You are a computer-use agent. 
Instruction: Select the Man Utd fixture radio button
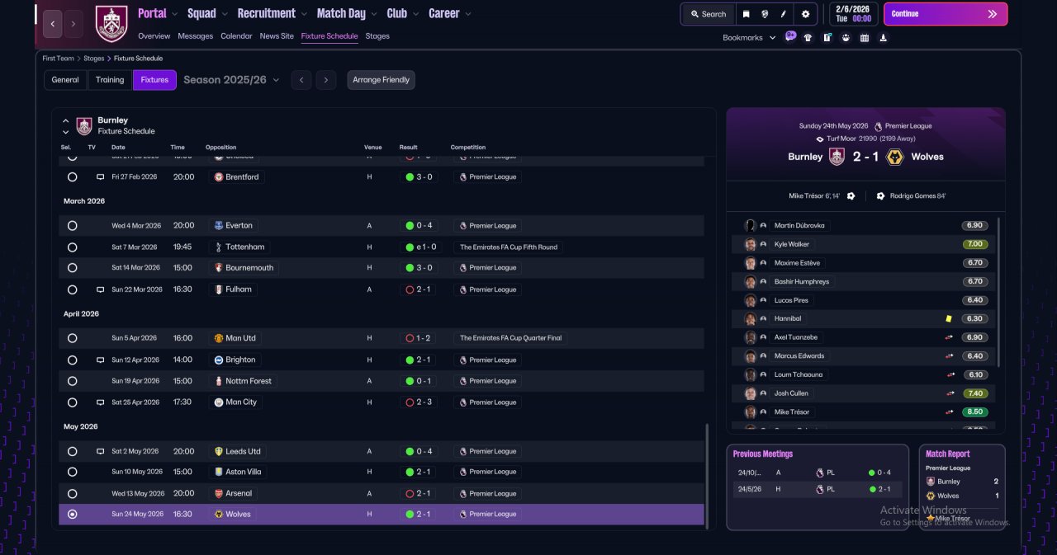tap(72, 338)
